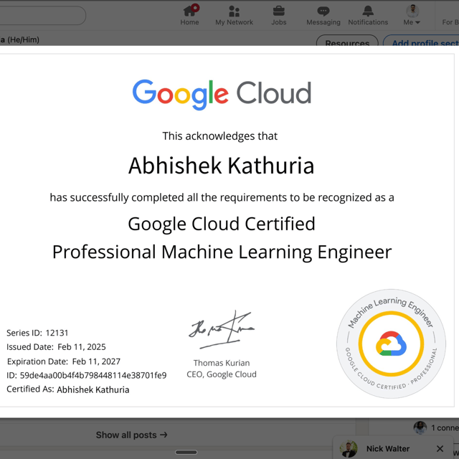Click the 1 connection avatar
459x459 pixels.
coord(420,427)
